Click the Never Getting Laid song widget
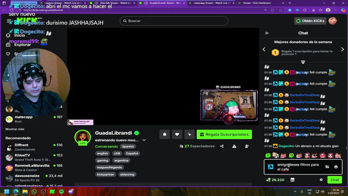The height and width of the screenshot is (196, 348). (80, 122)
